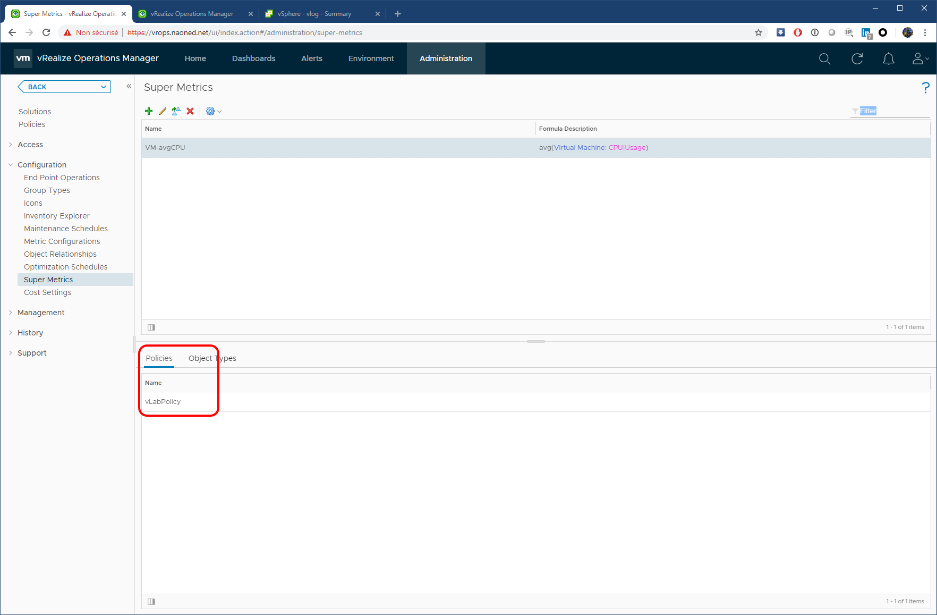This screenshot has height=615, width=937.
Task: Close the vSphere - vlog - Summary tab
Action: (378, 14)
